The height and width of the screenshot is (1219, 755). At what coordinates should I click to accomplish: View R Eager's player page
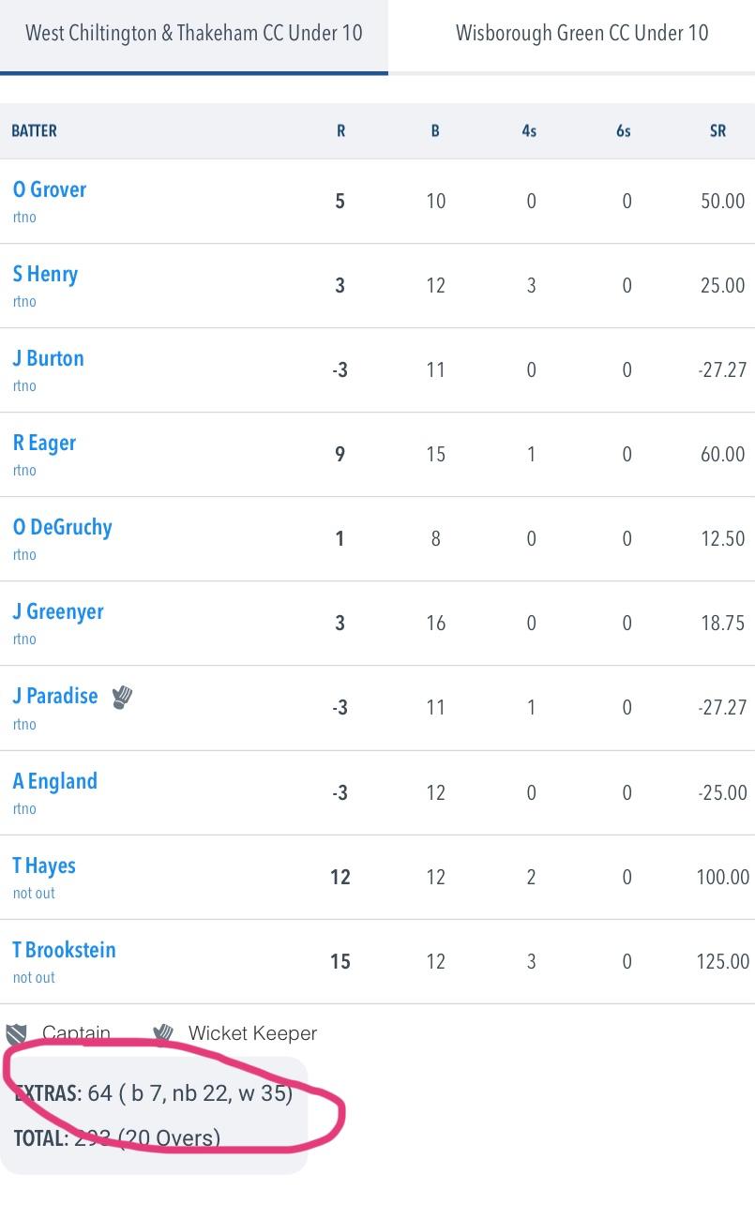point(44,443)
